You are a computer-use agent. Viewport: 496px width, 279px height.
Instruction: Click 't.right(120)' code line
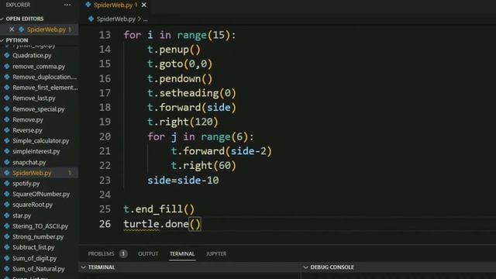[183, 122]
